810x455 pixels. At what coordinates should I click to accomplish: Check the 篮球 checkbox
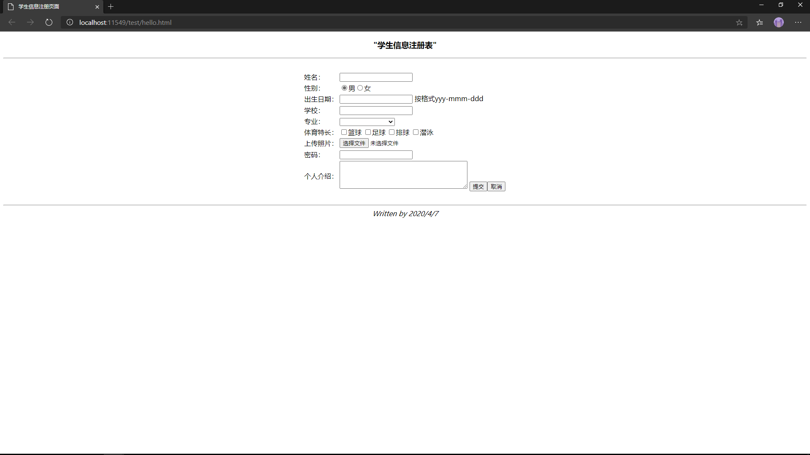344,132
